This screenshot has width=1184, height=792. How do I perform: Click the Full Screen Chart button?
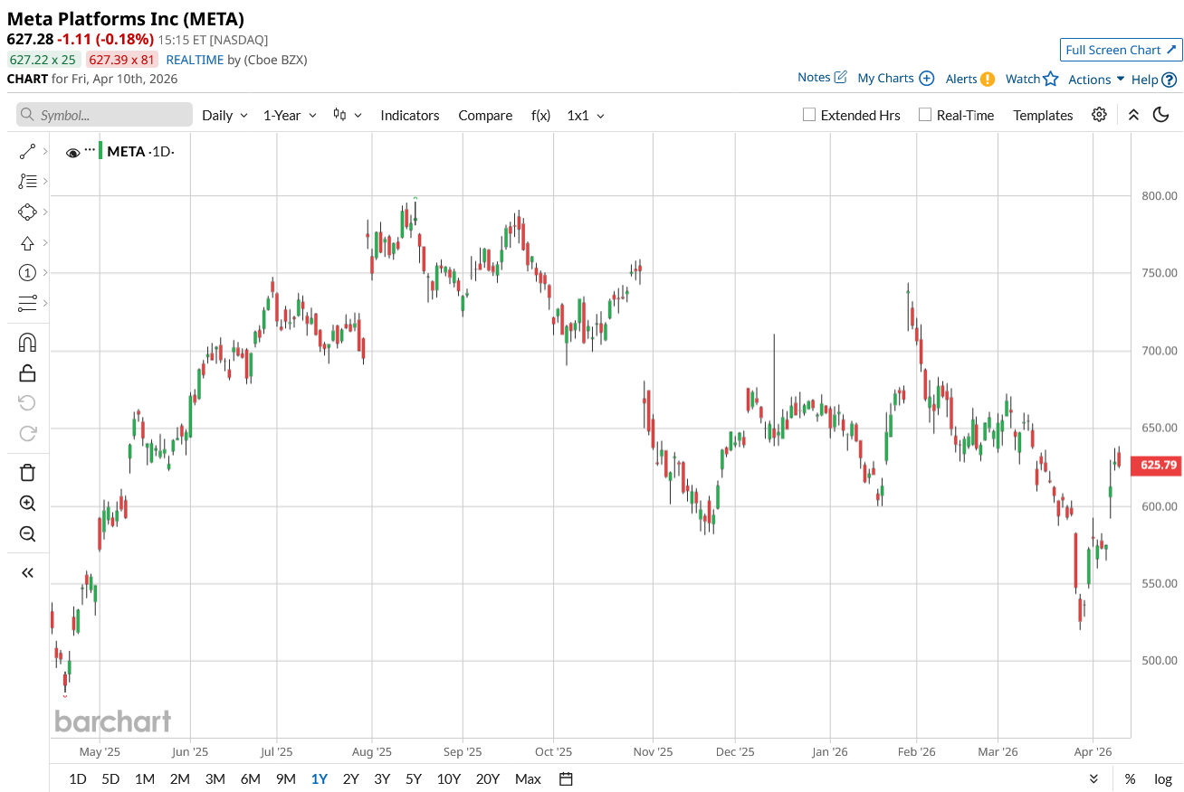[x=1121, y=50]
